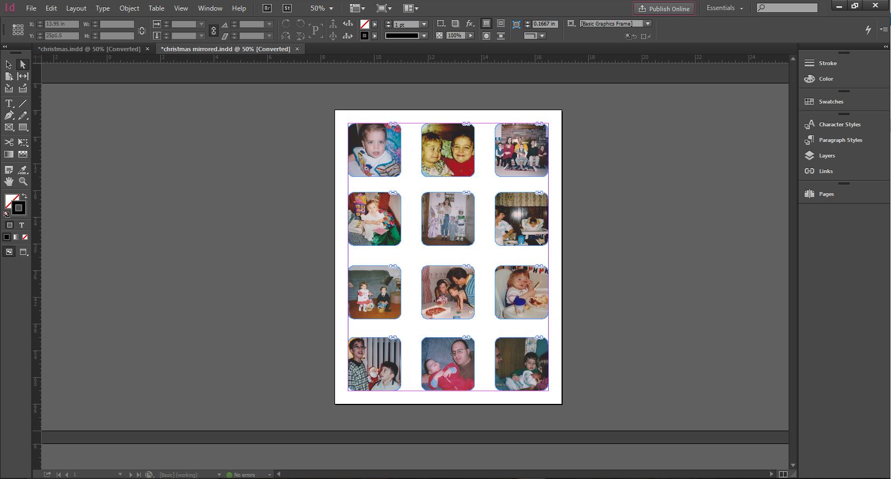Open the Essentials workspace switcher

[725, 8]
